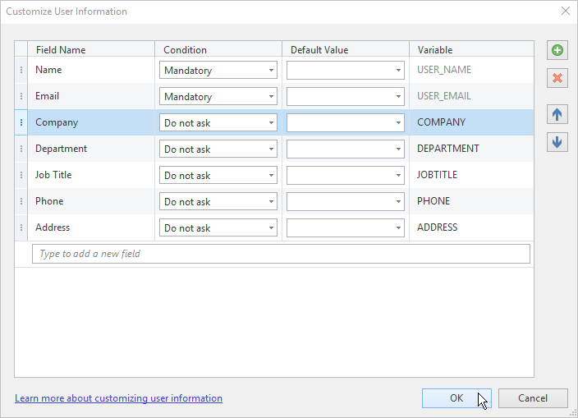578x418 pixels.
Task: Click the Cancel button
Action: click(x=533, y=398)
